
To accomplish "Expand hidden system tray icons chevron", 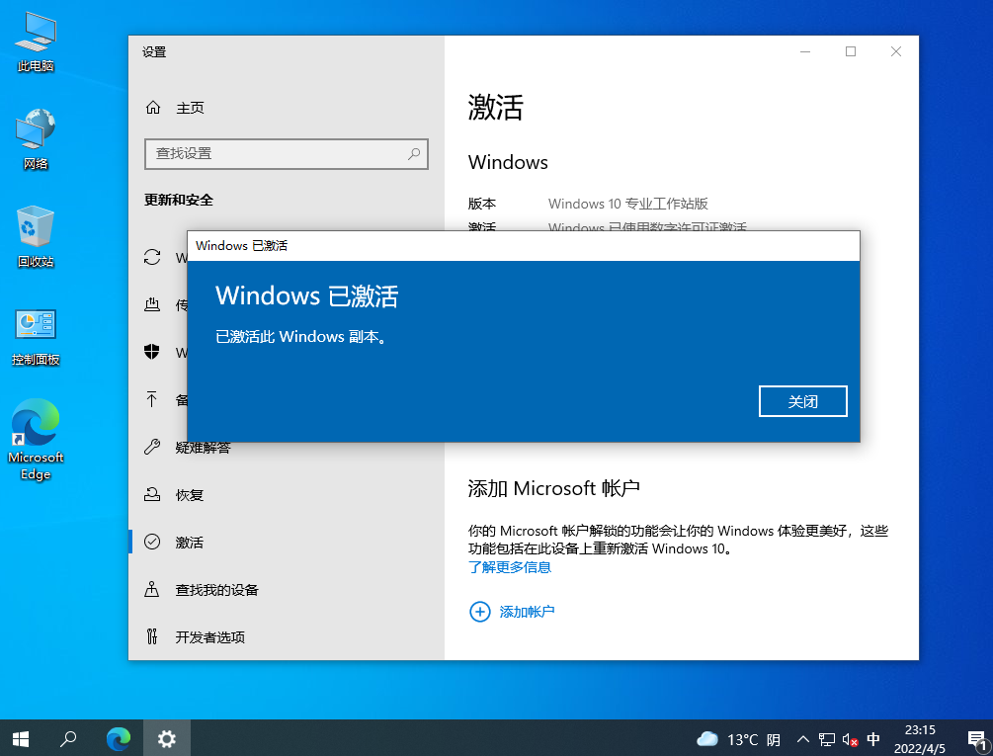I will click(x=803, y=739).
